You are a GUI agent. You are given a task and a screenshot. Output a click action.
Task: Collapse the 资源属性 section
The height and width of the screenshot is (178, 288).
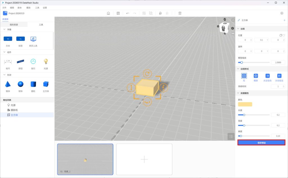(x=238, y=93)
